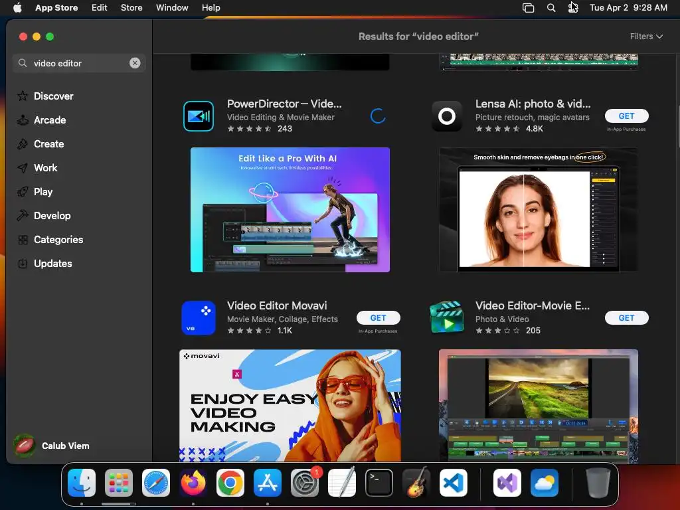Open TextEdit from the Dock
The height and width of the screenshot is (510, 680).
[x=342, y=483]
